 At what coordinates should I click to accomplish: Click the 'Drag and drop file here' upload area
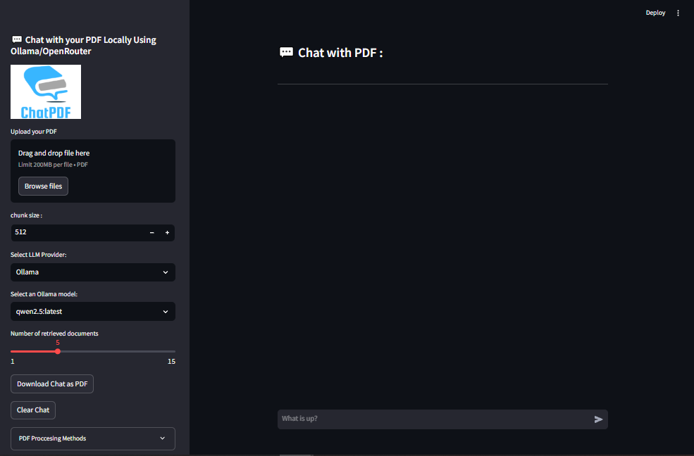[93, 171]
